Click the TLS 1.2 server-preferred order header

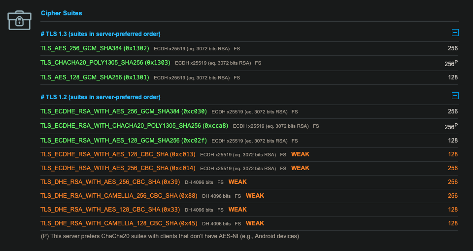click(101, 97)
